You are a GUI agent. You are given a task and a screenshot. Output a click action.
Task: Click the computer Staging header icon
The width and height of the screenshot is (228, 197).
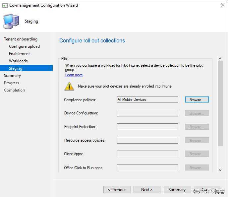coord(11,21)
